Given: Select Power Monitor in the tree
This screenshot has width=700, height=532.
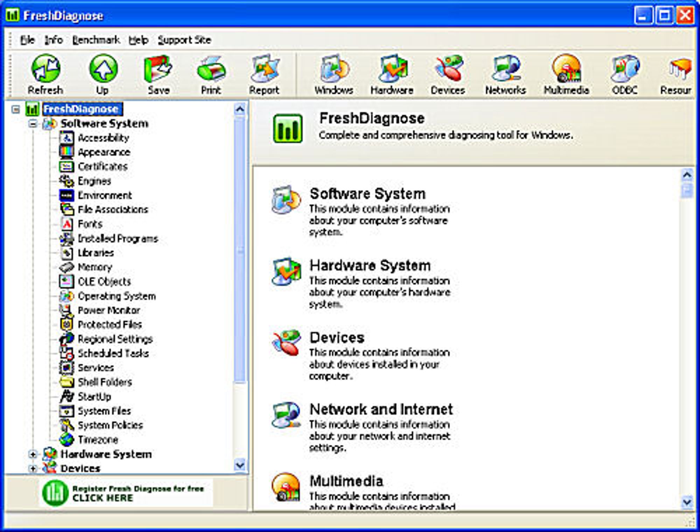Looking at the screenshot, I should click(x=109, y=310).
